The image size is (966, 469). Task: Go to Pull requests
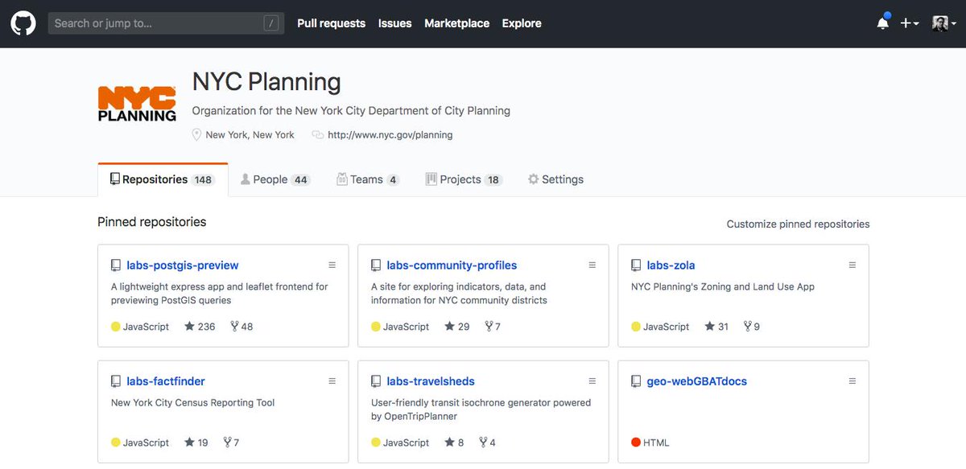tap(331, 23)
